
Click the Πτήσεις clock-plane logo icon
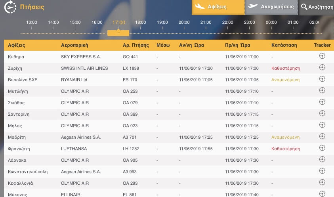click(10, 7)
